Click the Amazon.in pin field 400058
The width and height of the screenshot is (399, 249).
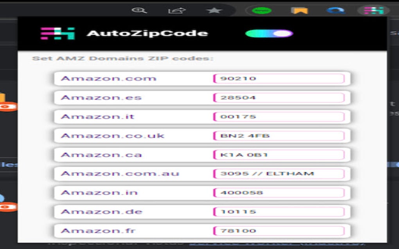[279, 193]
